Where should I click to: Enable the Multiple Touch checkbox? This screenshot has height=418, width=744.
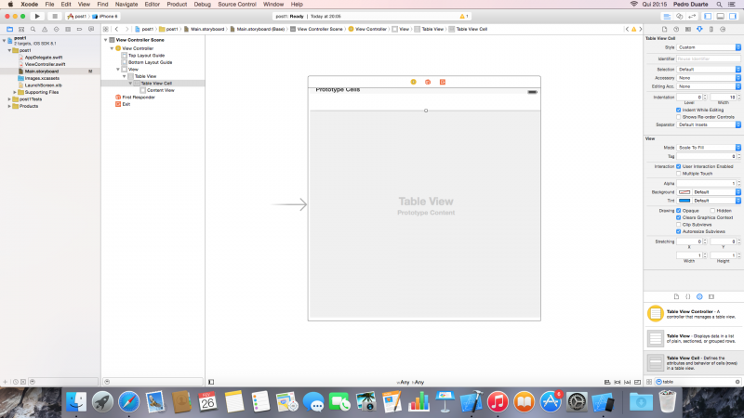[678, 173]
